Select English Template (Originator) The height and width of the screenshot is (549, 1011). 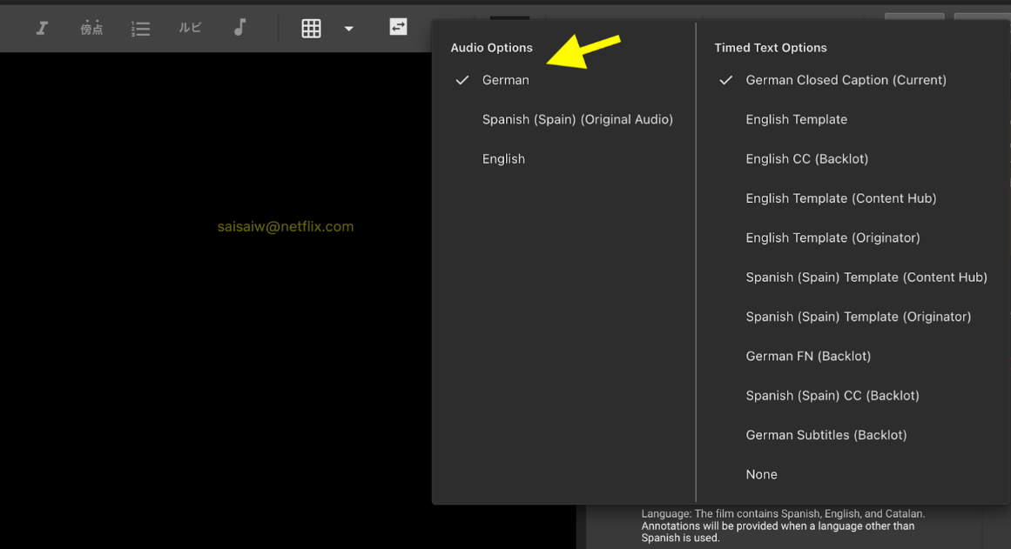pyautogui.click(x=832, y=238)
